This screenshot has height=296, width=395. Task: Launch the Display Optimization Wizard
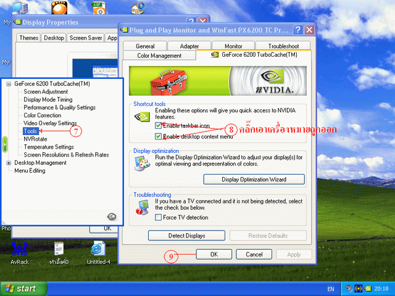click(254, 179)
